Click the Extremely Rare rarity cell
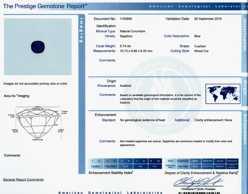The image size is (248, 194). tap(170, 166)
